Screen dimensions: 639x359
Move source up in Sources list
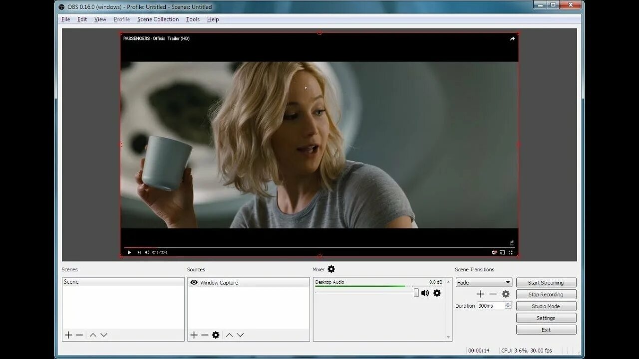(229, 335)
